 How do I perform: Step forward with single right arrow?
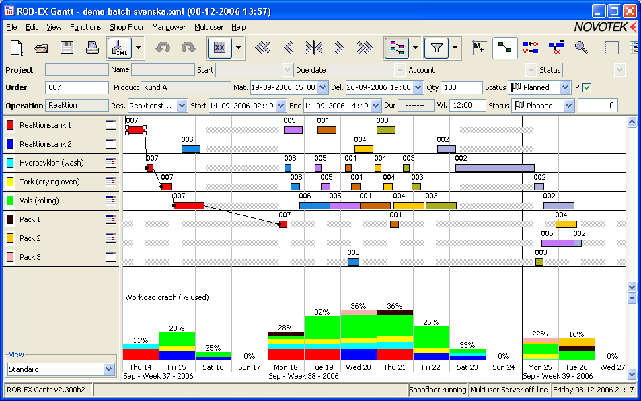(x=339, y=48)
